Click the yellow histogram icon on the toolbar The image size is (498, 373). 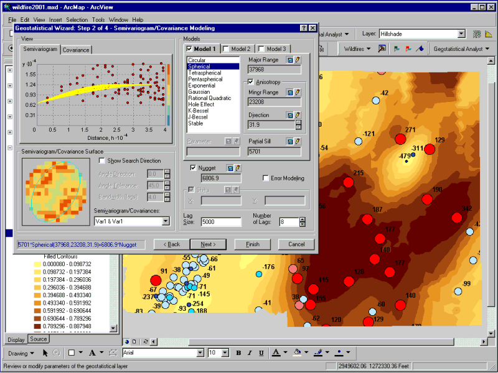pyautogui.click(x=489, y=34)
